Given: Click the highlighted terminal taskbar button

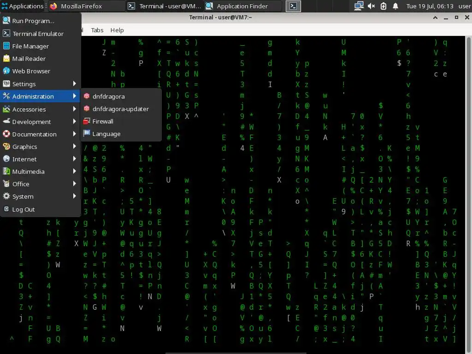Looking at the screenshot, I should click(293, 6).
